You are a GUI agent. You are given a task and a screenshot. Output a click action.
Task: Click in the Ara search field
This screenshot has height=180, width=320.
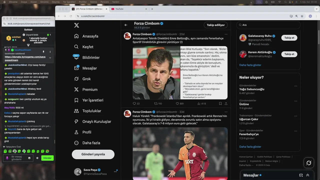(x=268, y=25)
